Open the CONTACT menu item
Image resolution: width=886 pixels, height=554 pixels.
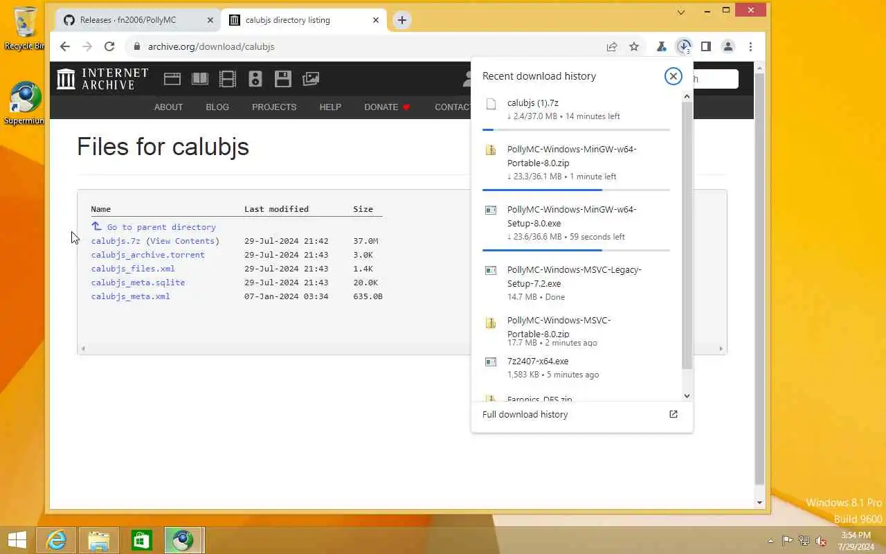(x=453, y=107)
